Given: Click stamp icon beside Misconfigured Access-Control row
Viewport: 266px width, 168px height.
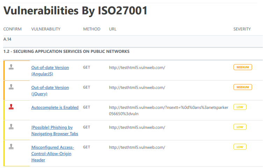Looking at the screenshot, I should click(11, 147).
